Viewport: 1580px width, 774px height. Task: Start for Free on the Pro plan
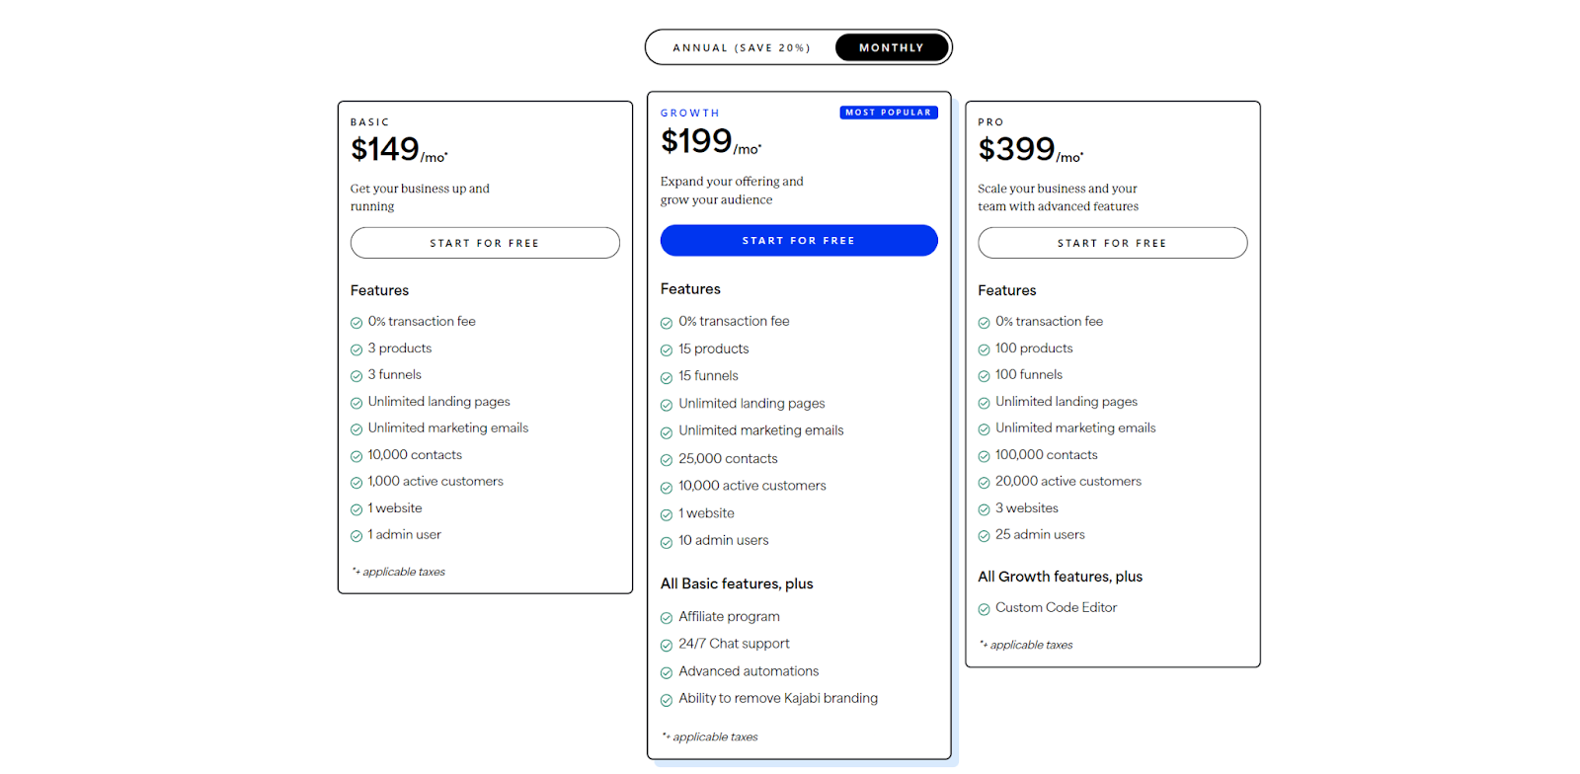point(1112,242)
